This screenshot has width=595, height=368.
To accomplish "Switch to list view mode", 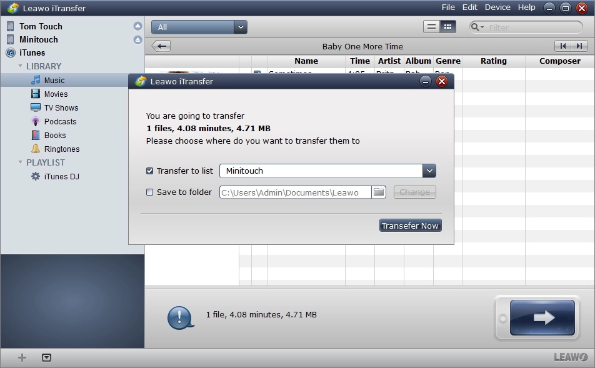I will [431, 27].
